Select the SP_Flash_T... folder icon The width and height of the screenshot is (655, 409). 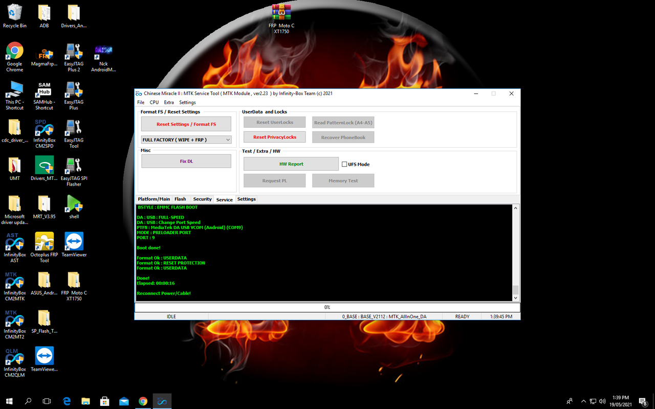pyautogui.click(x=45, y=322)
